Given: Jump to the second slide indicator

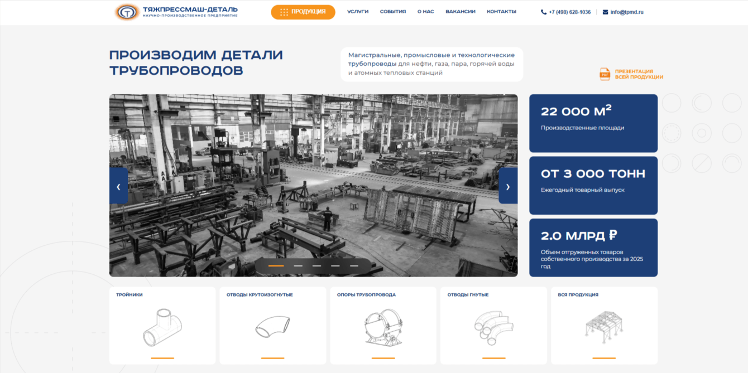Looking at the screenshot, I should (x=298, y=266).
